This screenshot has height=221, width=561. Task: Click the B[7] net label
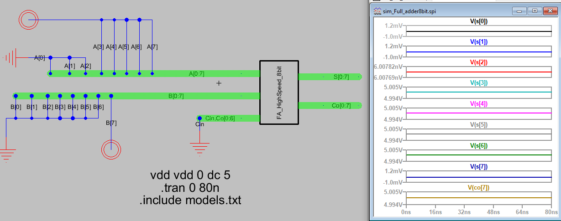[111, 123]
